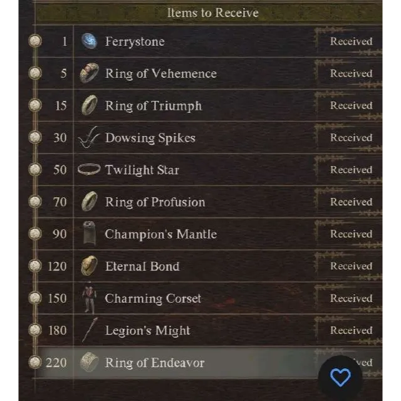Toggle the coin marker beside 120
401x401 pixels.
click(36, 266)
